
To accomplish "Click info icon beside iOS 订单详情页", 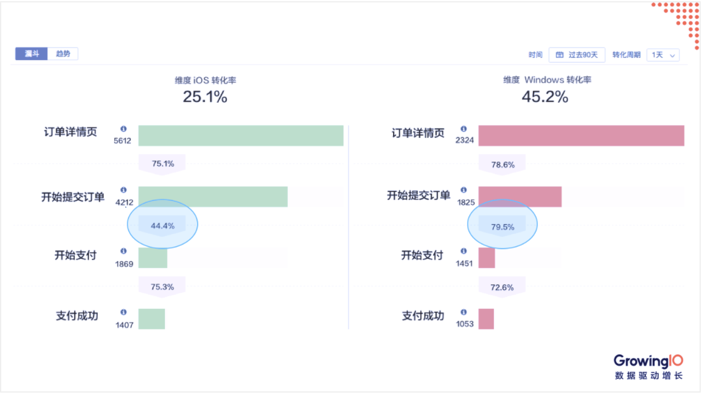I will coord(123,129).
